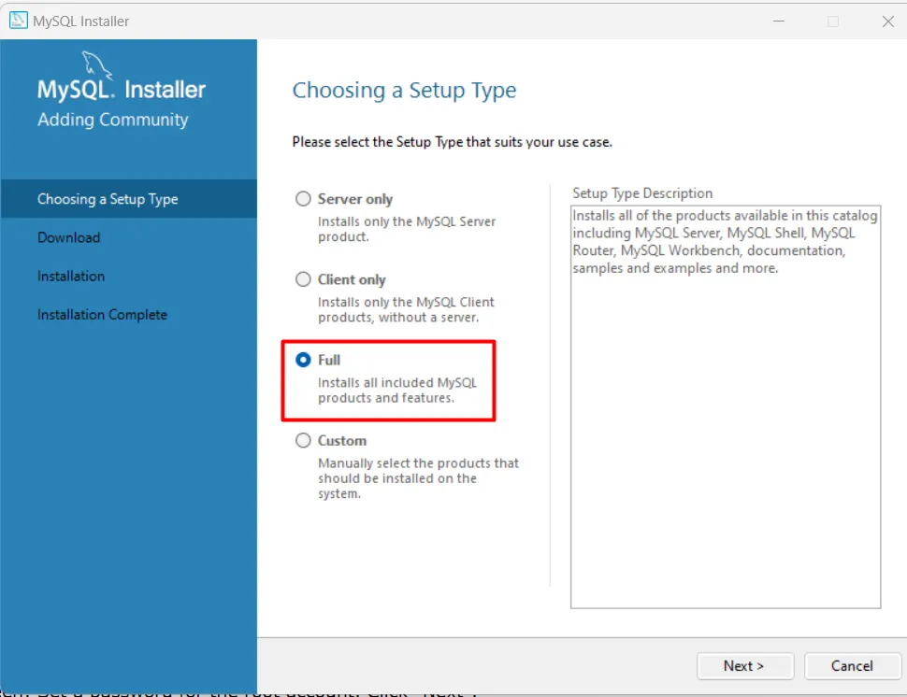Click "Installation Complete" in left navigation
907x697 pixels.
coord(103,315)
